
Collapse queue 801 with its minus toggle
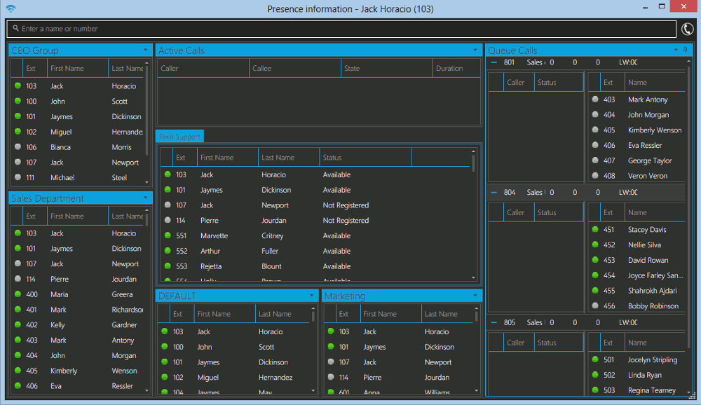(x=493, y=62)
